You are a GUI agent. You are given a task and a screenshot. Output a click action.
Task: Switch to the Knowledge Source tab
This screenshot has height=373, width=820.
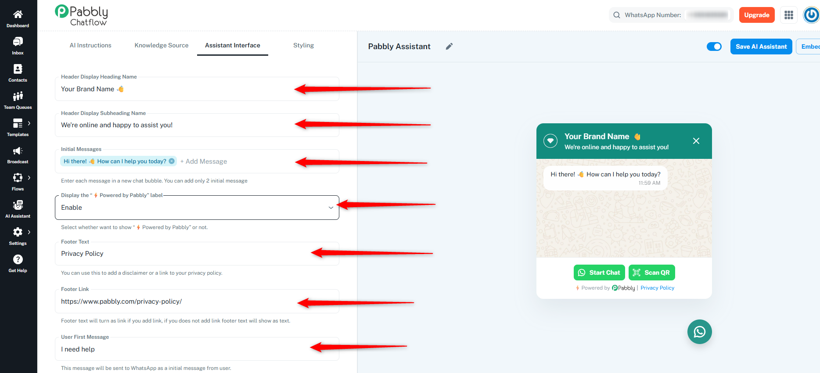point(162,45)
